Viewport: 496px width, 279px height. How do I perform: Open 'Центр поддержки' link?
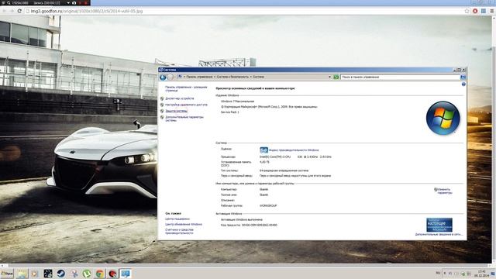click(177, 219)
